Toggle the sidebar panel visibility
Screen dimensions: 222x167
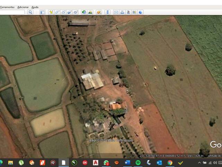[42, 12]
